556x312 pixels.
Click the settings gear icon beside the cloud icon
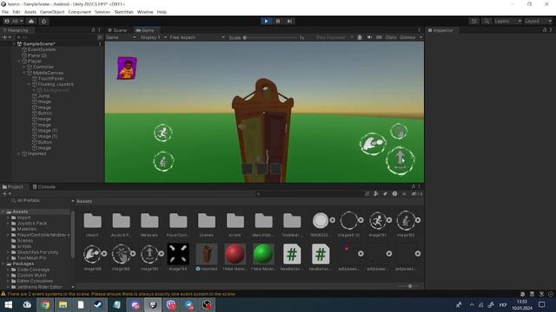point(43,21)
